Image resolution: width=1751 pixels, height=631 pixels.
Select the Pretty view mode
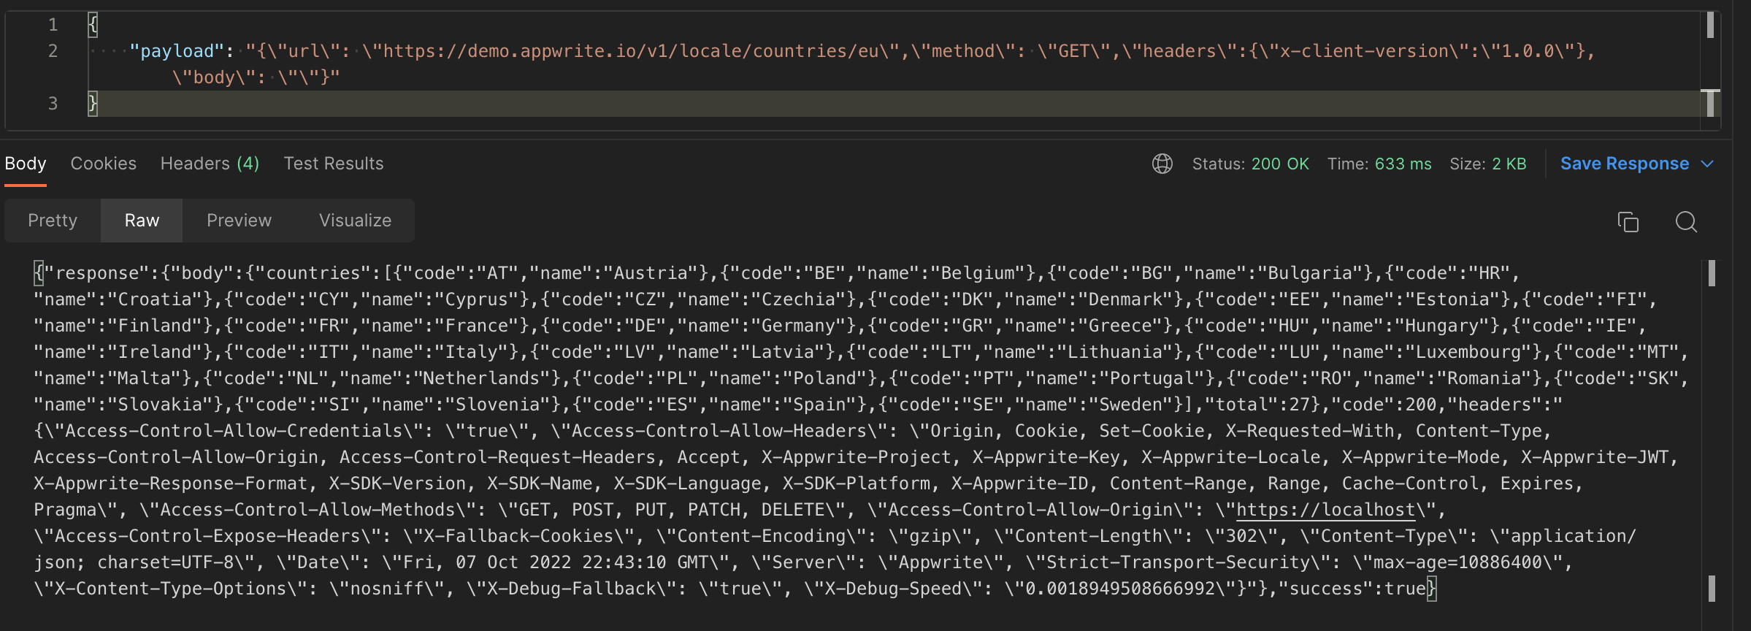[53, 221]
